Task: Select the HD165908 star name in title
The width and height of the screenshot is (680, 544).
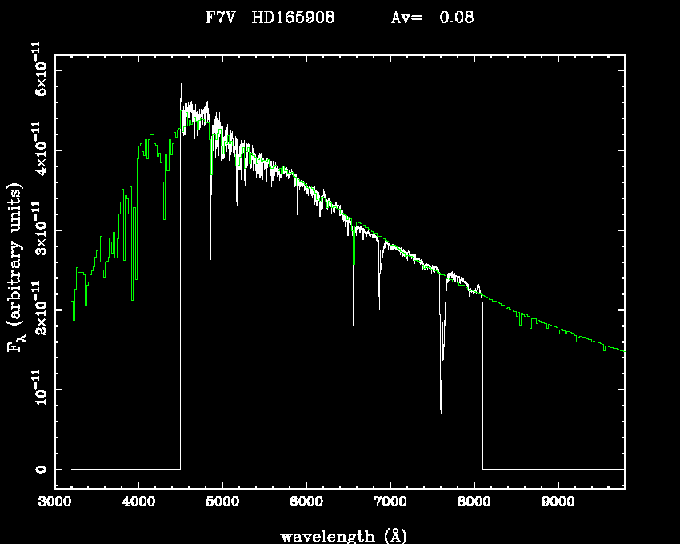Action: (x=289, y=18)
